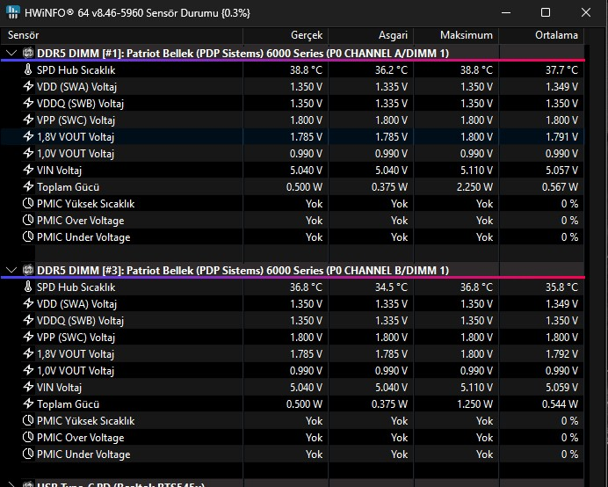Click DIMM #3 average power value 0.544 W
The image size is (608, 487).
coord(560,404)
